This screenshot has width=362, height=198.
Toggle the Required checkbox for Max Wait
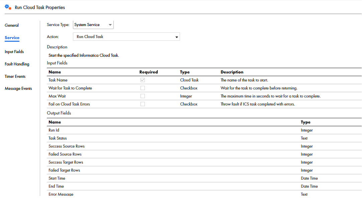143,96
